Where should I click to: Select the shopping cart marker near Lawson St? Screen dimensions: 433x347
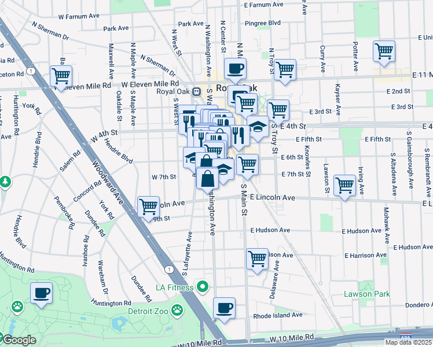(345, 186)
